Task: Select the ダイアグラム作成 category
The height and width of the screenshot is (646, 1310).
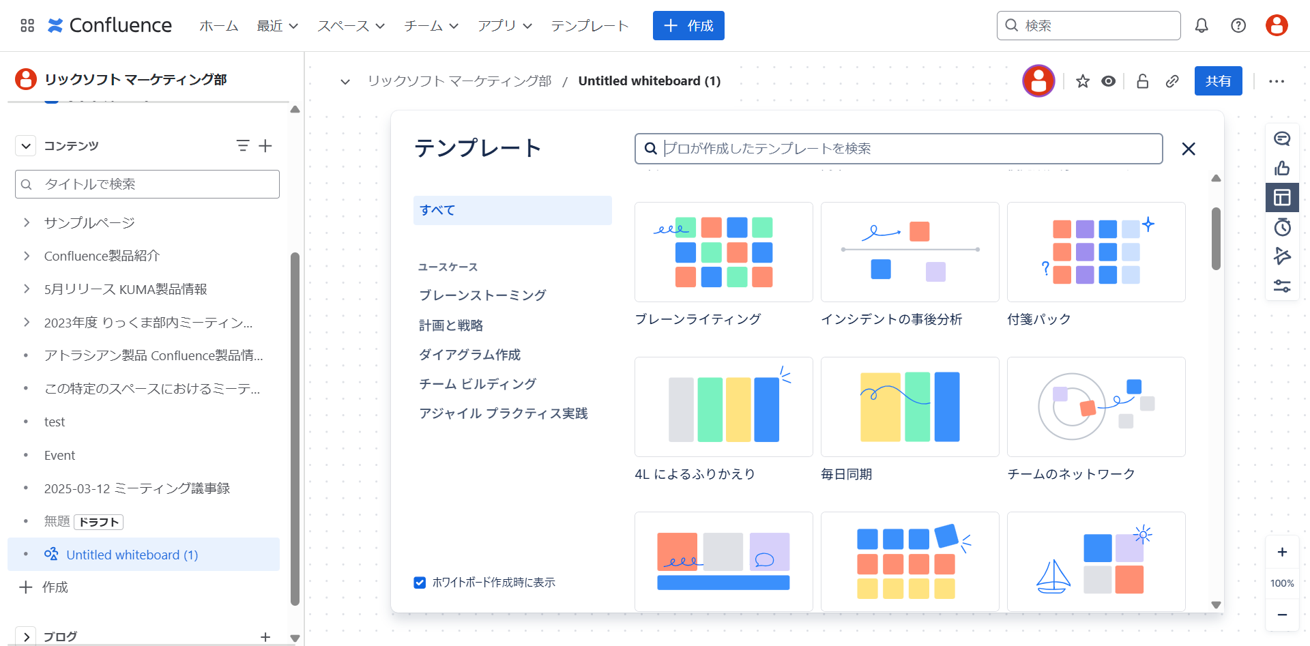Action: (x=469, y=355)
